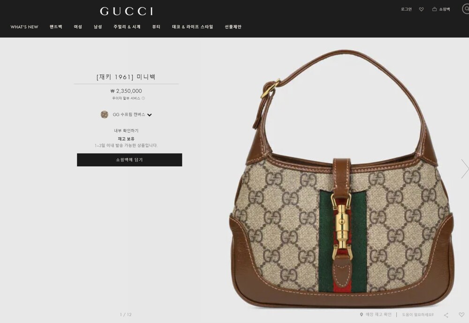Open the search magnifier icon
The image size is (469, 323).
tap(466, 8)
